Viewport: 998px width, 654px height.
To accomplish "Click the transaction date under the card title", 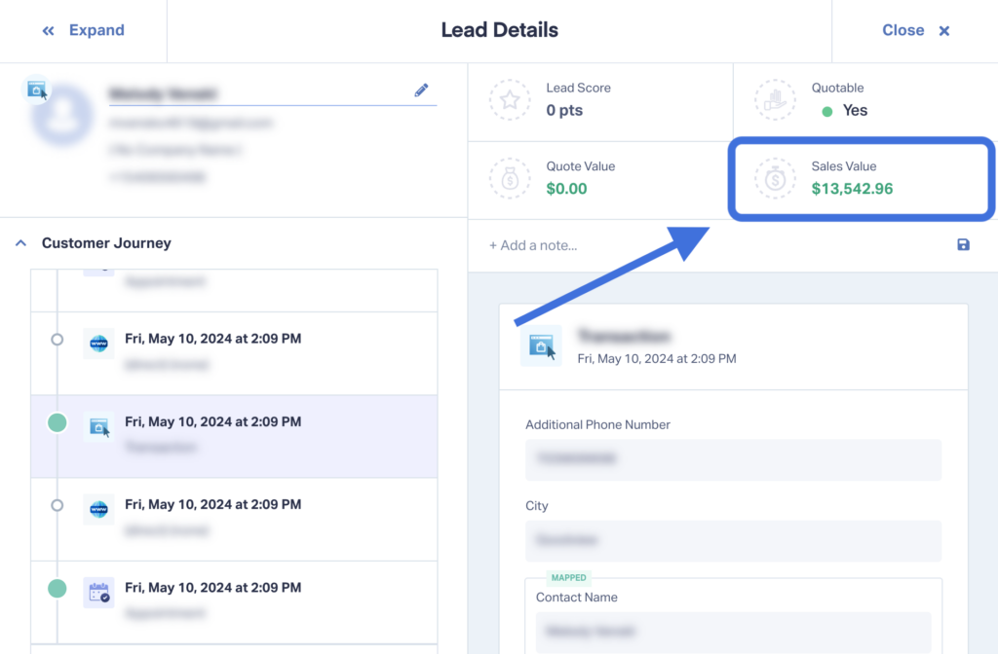I will pyautogui.click(x=656, y=359).
